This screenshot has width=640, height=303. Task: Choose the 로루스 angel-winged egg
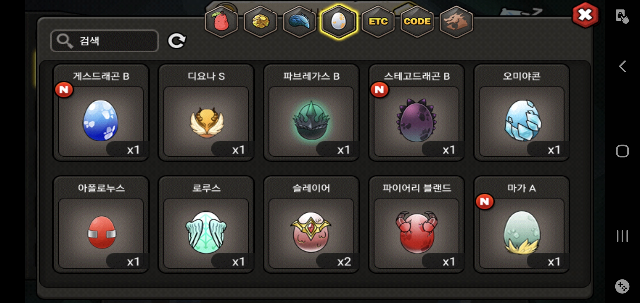tap(206, 224)
